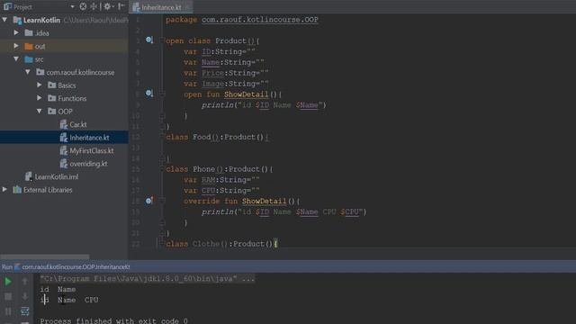Open MyFirstClass.kt in the project tree
Screen dimensions: 576x324
coord(92,150)
